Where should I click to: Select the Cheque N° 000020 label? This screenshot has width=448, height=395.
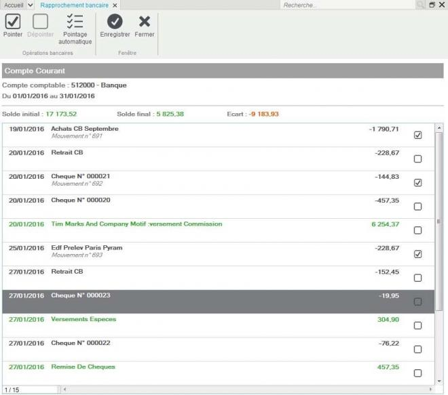[81, 200]
